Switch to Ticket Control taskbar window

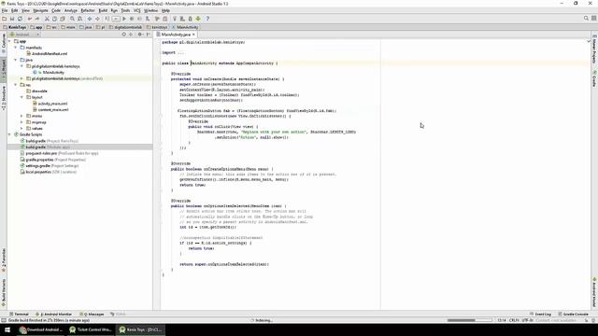pyautogui.click(x=91, y=329)
